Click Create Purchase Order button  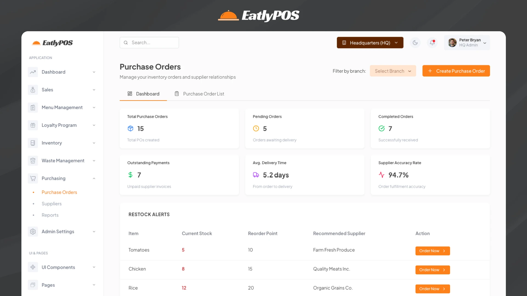(x=456, y=71)
